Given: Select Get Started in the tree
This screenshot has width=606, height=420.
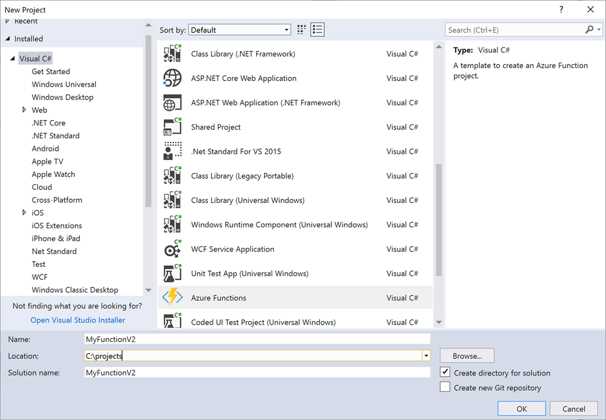Looking at the screenshot, I should pos(51,72).
